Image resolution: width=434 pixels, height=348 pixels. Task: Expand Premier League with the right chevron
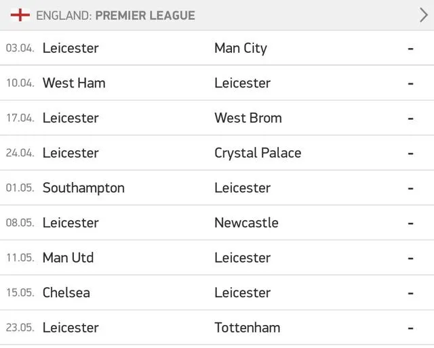click(x=423, y=15)
